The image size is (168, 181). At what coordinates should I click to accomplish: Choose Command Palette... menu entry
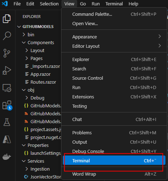114,14
